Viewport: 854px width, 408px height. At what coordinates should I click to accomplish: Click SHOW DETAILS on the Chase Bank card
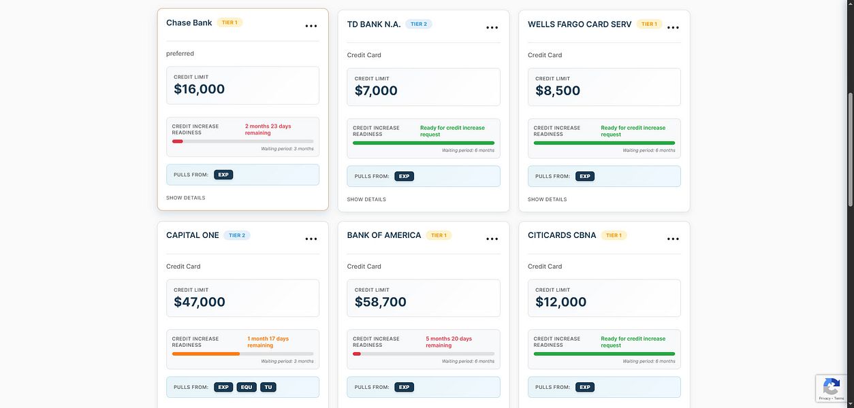tap(185, 197)
